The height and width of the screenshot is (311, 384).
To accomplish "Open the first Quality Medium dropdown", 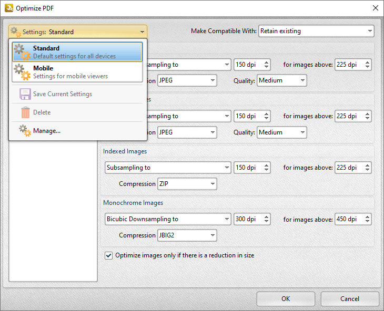I will pyautogui.click(x=281, y=80).
